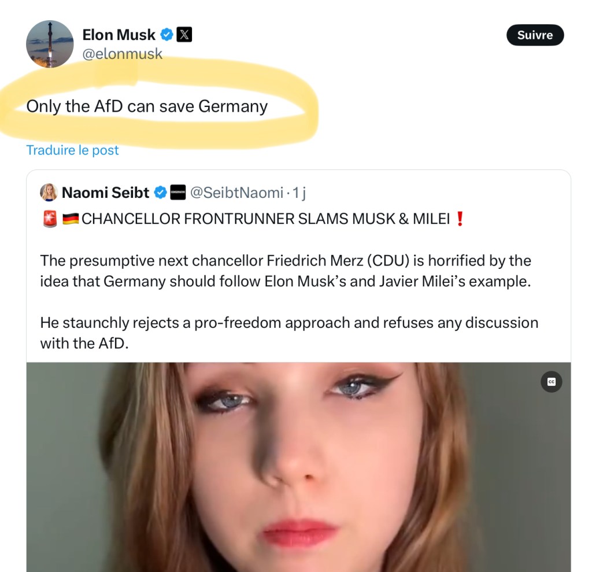This screenshot has width=592, height=572.
Task: Click the red exclamation mark after MILEI
Action: 460,220
